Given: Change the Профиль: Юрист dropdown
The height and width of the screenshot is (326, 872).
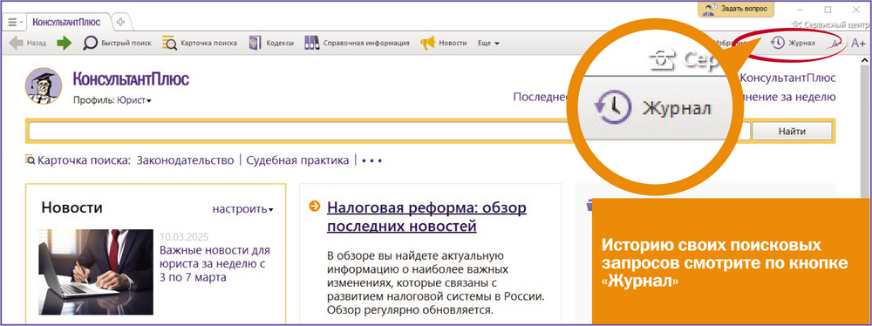Looking at the screenshot, I should point(112,100).
